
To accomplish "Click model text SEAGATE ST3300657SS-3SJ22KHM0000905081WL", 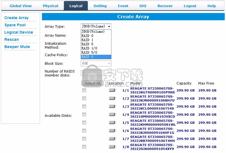I will (153, 122).
